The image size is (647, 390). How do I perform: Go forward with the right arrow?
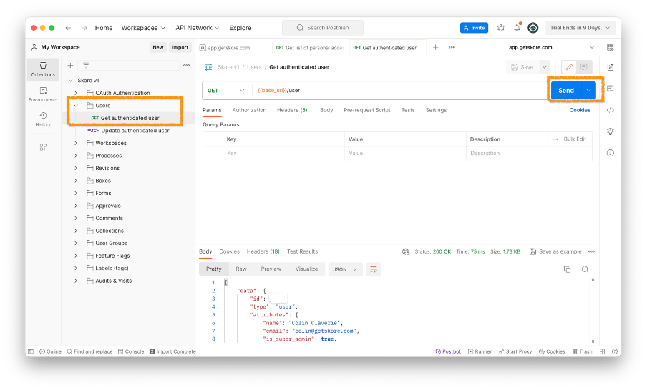[84, 28]
